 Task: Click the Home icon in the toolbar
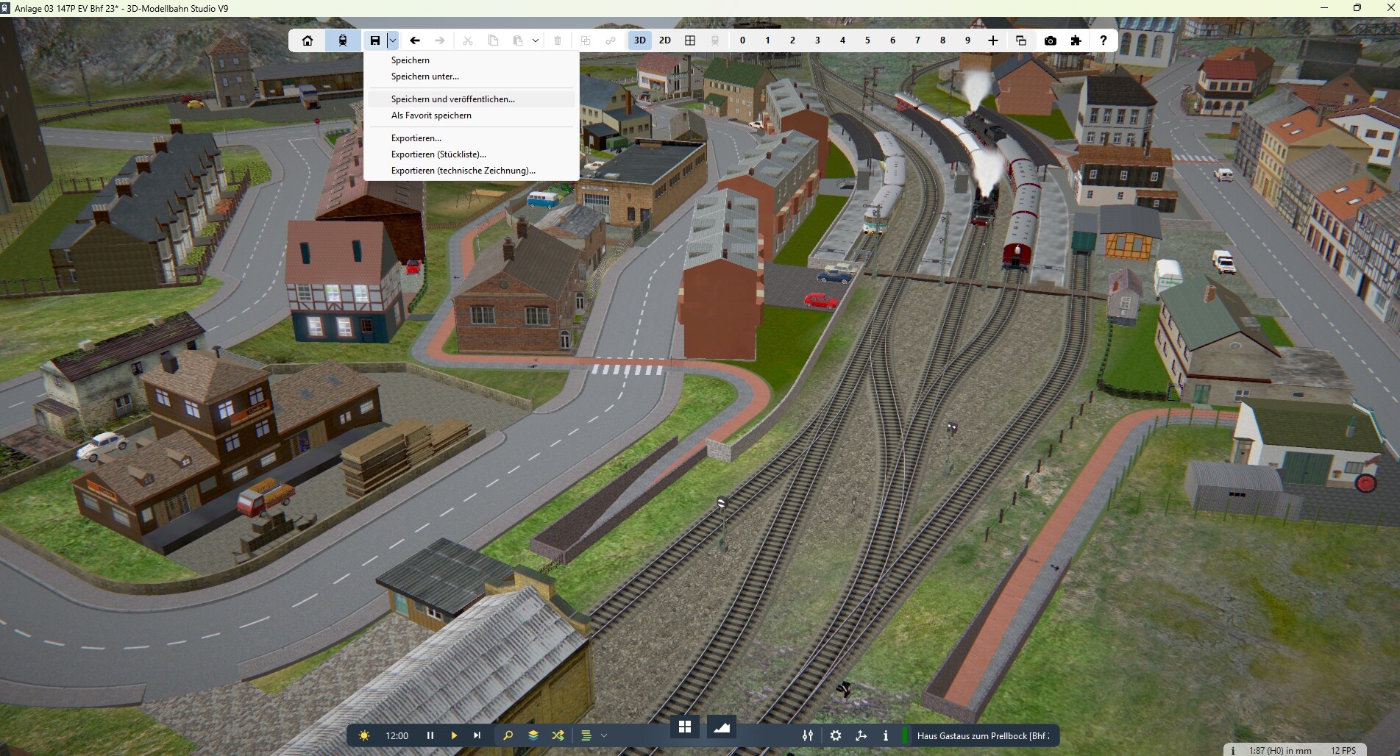point(308,40)
